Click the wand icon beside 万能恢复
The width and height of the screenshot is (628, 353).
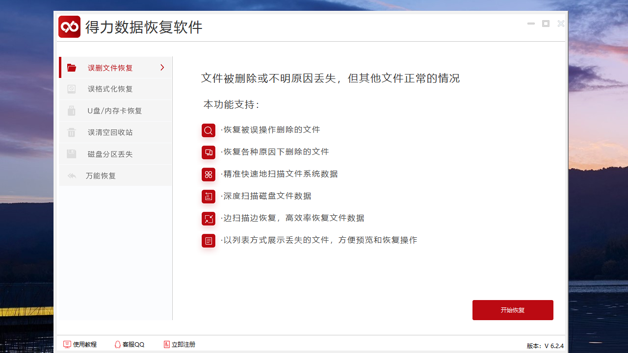coord(72,175)
